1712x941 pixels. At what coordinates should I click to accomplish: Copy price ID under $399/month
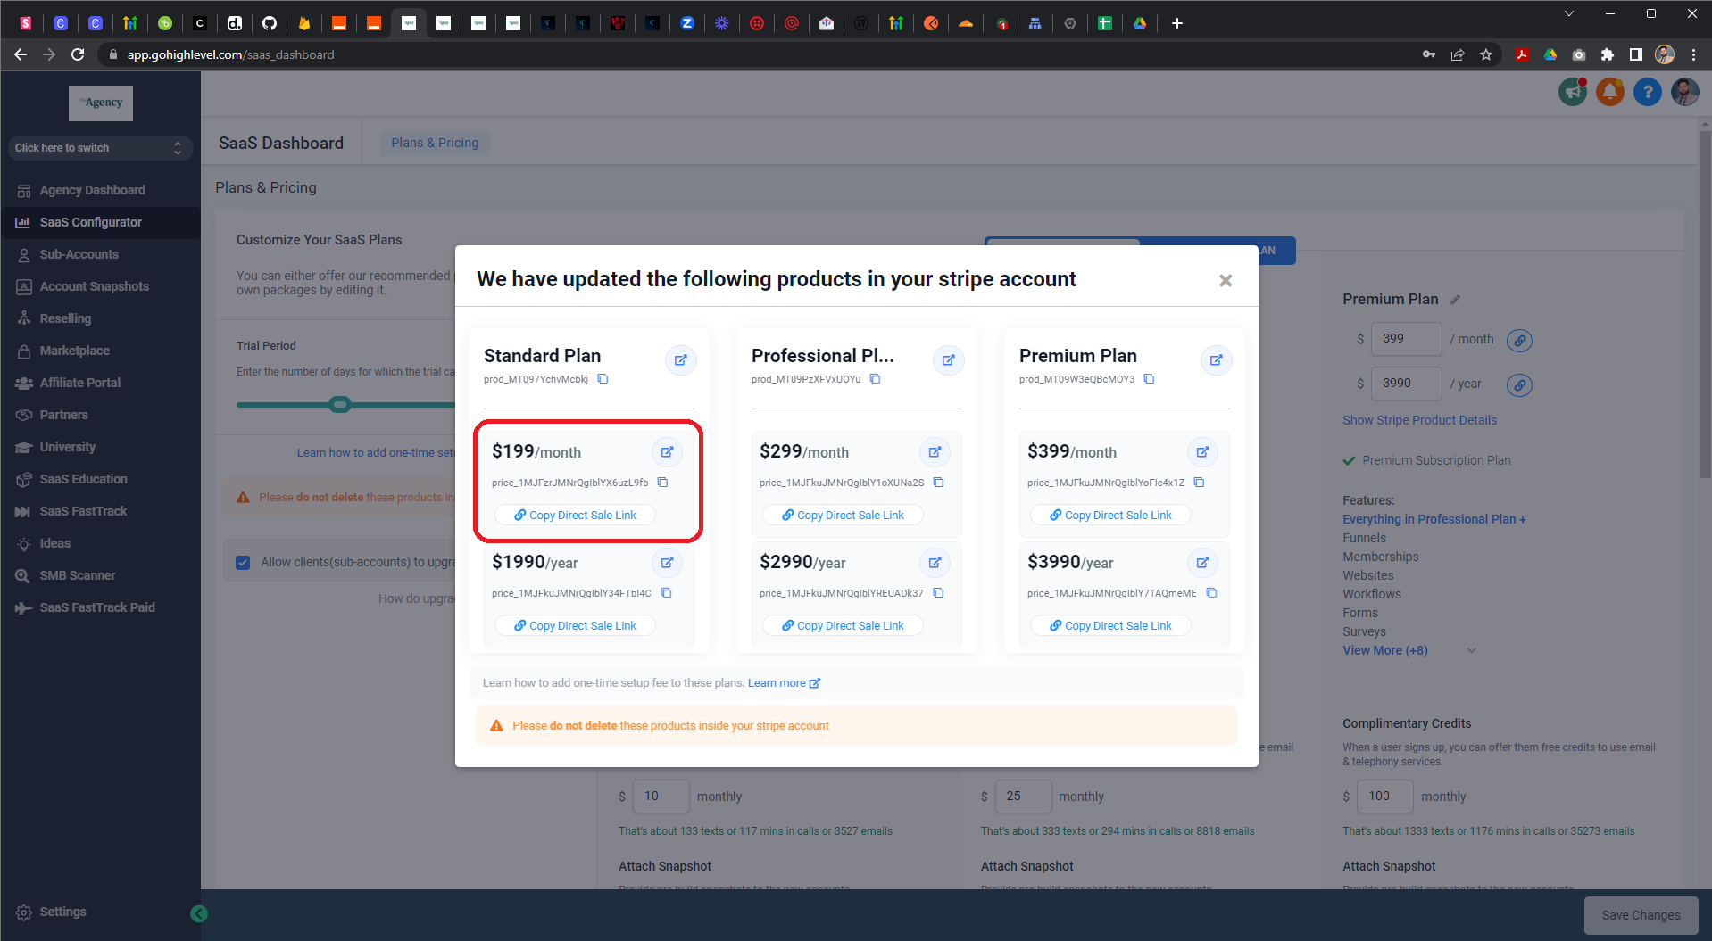click(1199, 483)
